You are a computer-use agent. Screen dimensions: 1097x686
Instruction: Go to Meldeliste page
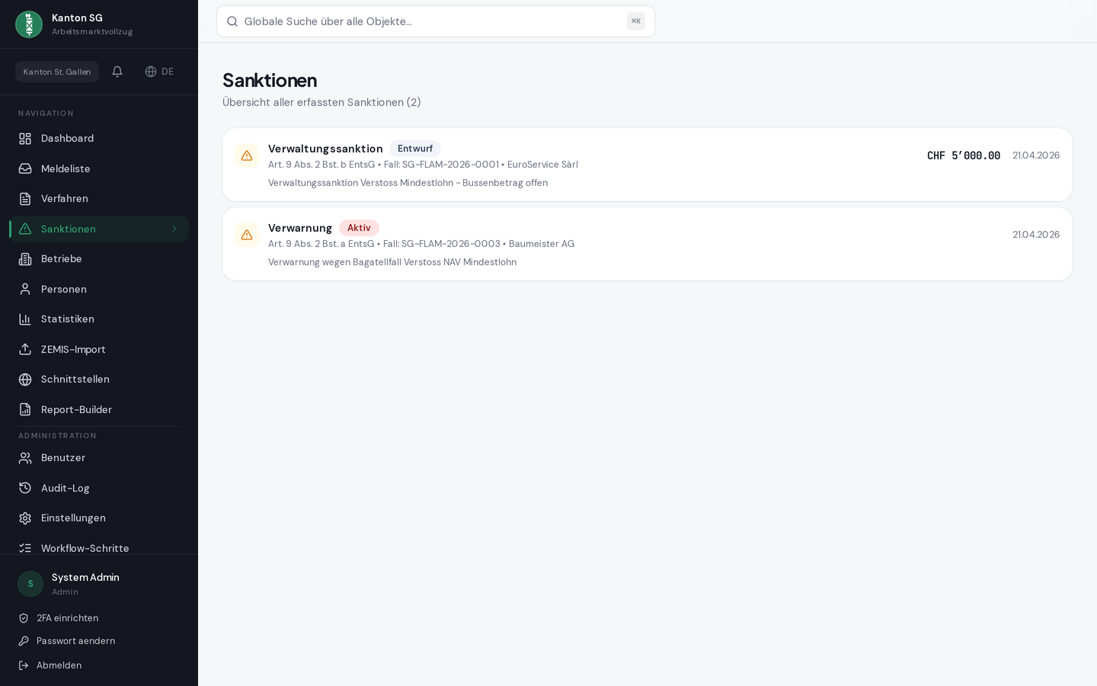pyautogui.click(x=99, y=168)
